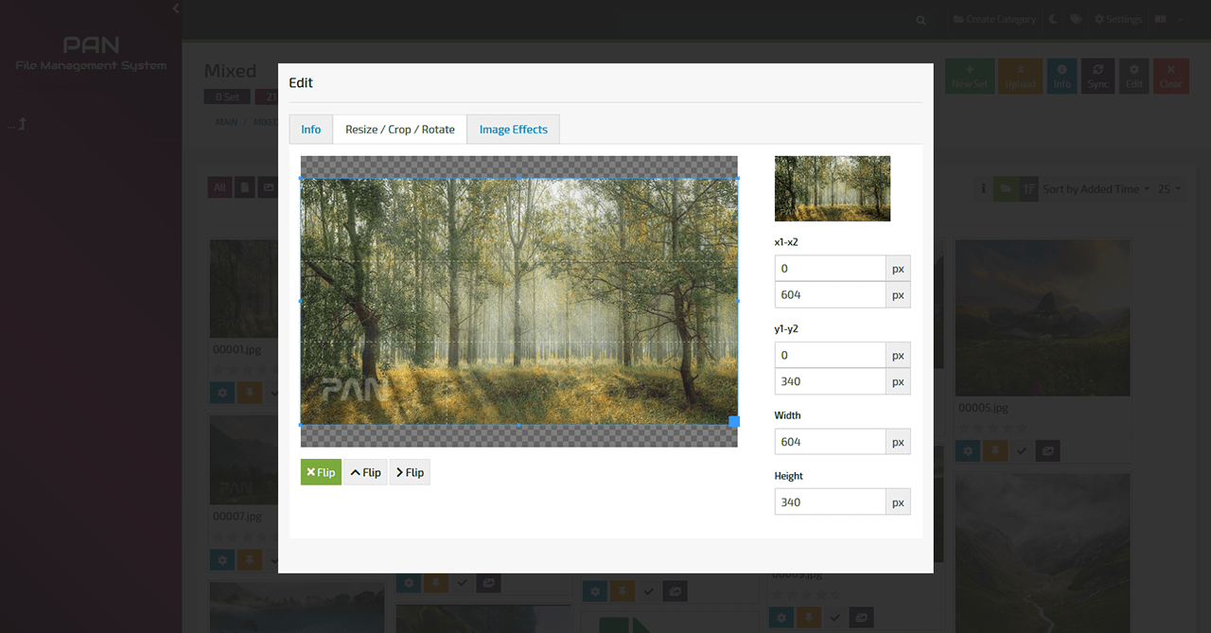Viewport: 1211px width, 633px height.
Task: Click the Mixed category heading
Action: coord(230,71)
